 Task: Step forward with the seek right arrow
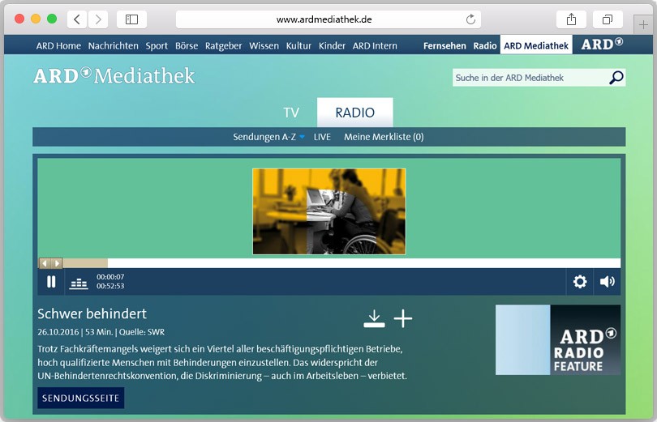tap(57, 262)
